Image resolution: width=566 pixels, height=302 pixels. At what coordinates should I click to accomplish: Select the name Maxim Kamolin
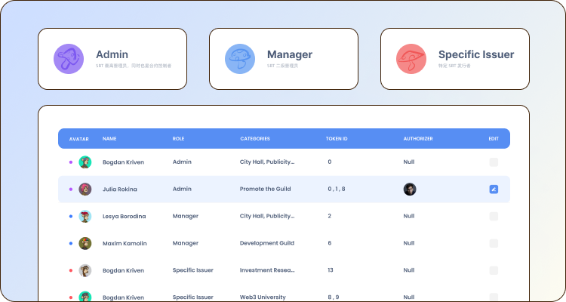click(x=125, y=243)
